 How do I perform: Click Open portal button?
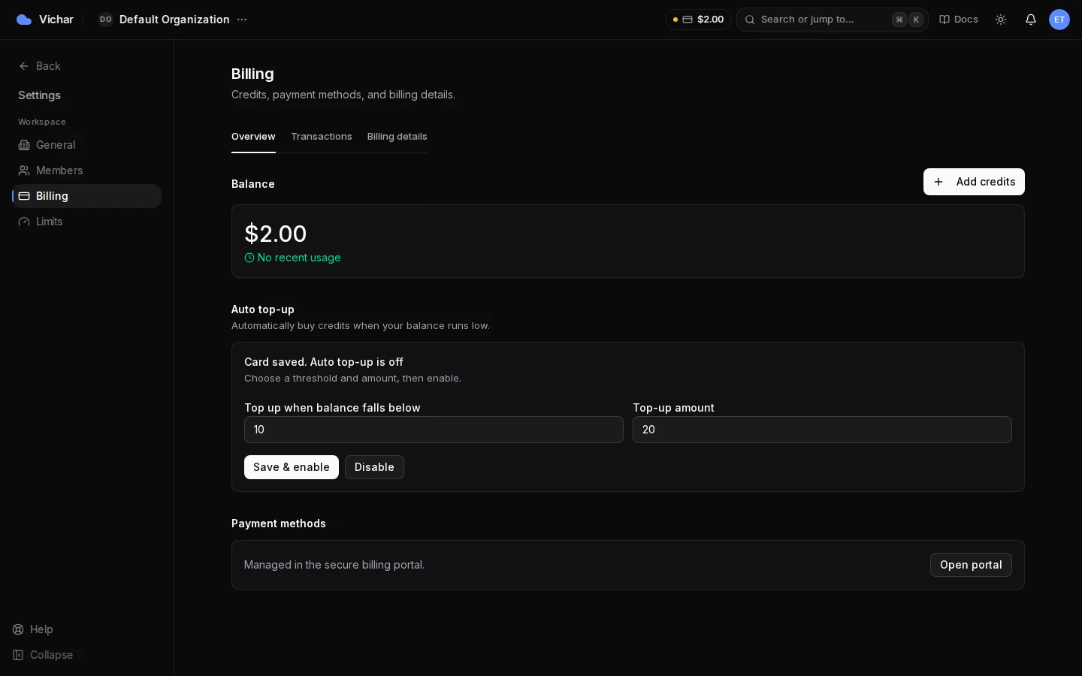coord(971,565)
